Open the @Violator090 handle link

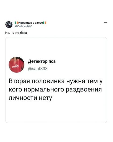pyautogui.click(x=23, y=26)
